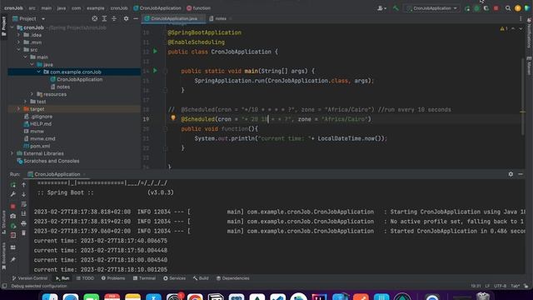533x300 pixels.
Task: Open Dependencies tool window tab
Action: tap(233, 278)
